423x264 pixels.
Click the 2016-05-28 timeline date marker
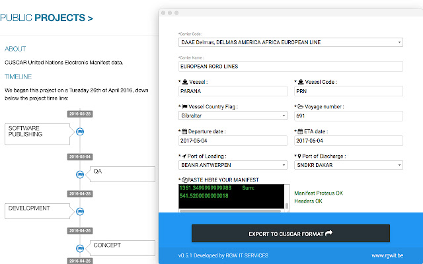click(80, 114)
